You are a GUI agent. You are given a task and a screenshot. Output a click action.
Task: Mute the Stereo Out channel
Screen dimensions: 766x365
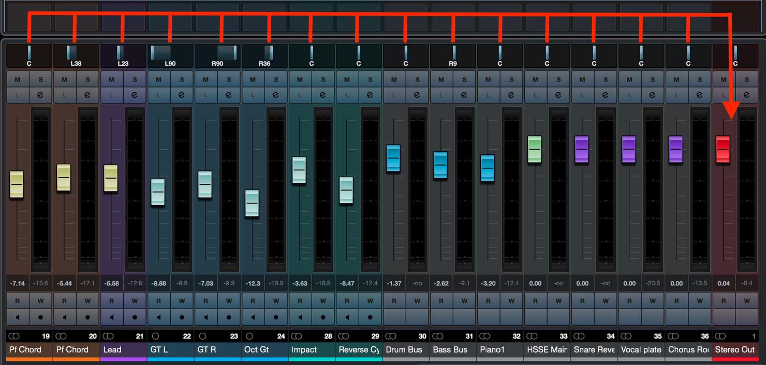724,80
